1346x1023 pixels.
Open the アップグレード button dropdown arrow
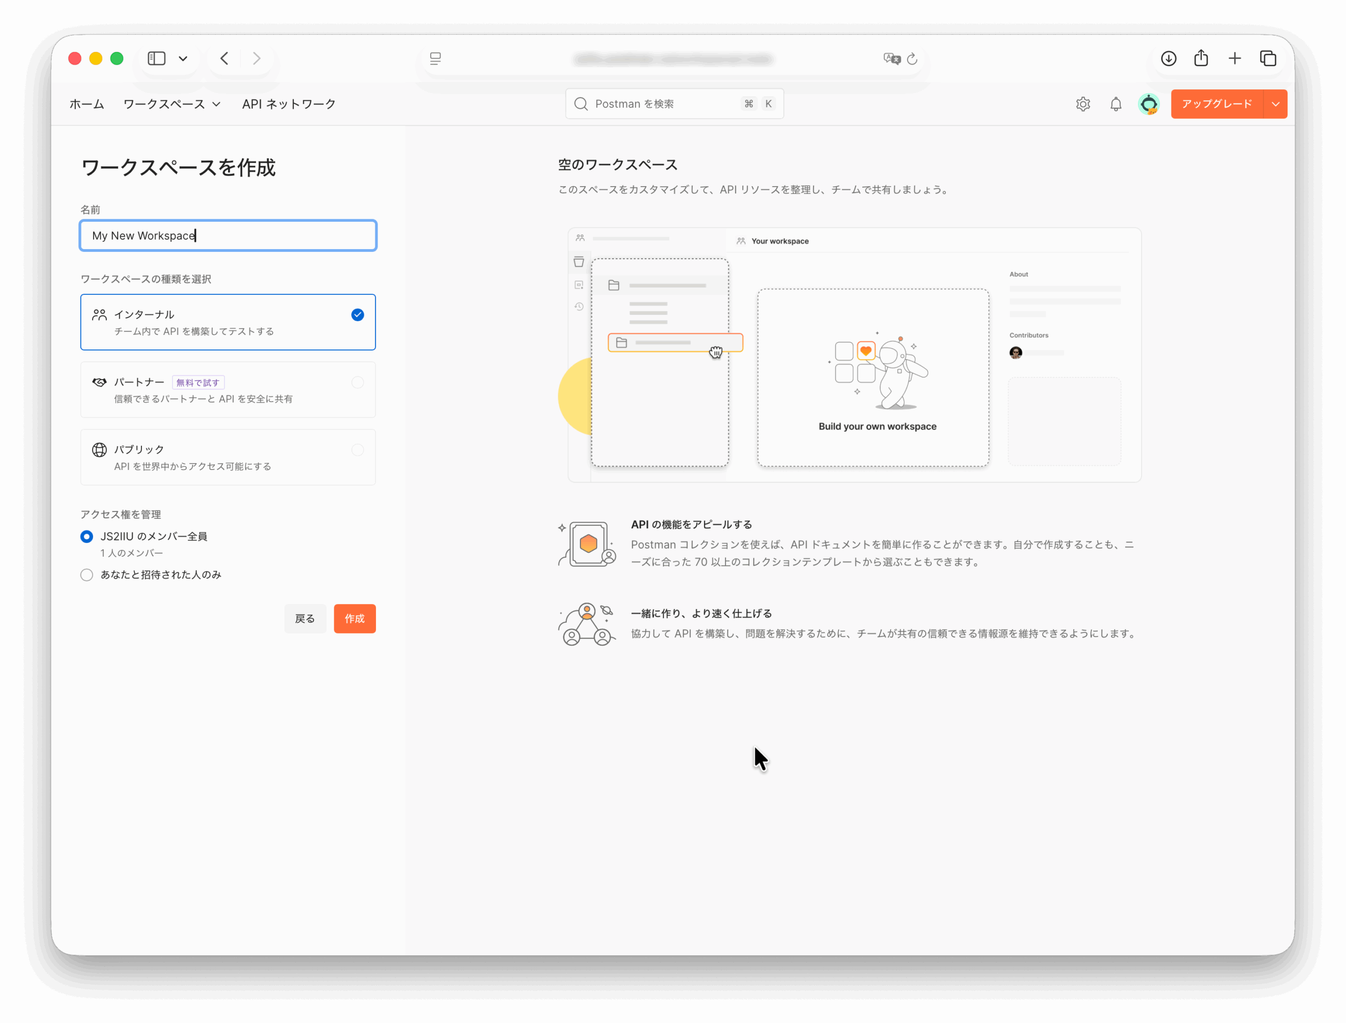point(1276,104)
